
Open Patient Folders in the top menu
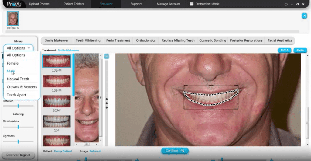[x=73, y=4]
